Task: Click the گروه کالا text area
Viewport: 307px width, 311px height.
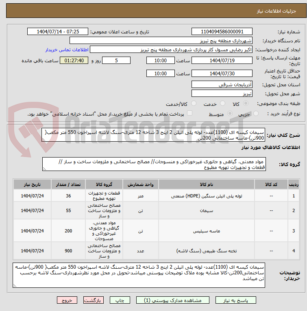Action: pyautogui.click(x=154, y=164)
